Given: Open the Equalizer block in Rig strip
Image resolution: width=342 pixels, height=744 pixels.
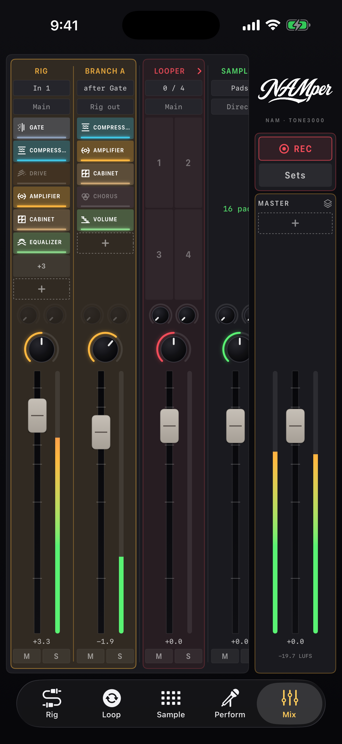Looking at the screenshot, I should 41,243.
